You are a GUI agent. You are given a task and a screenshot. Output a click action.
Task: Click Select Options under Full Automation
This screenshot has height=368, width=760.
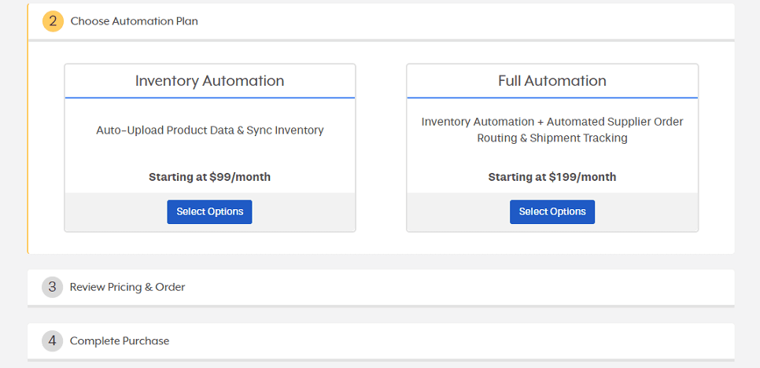[552, 212]
